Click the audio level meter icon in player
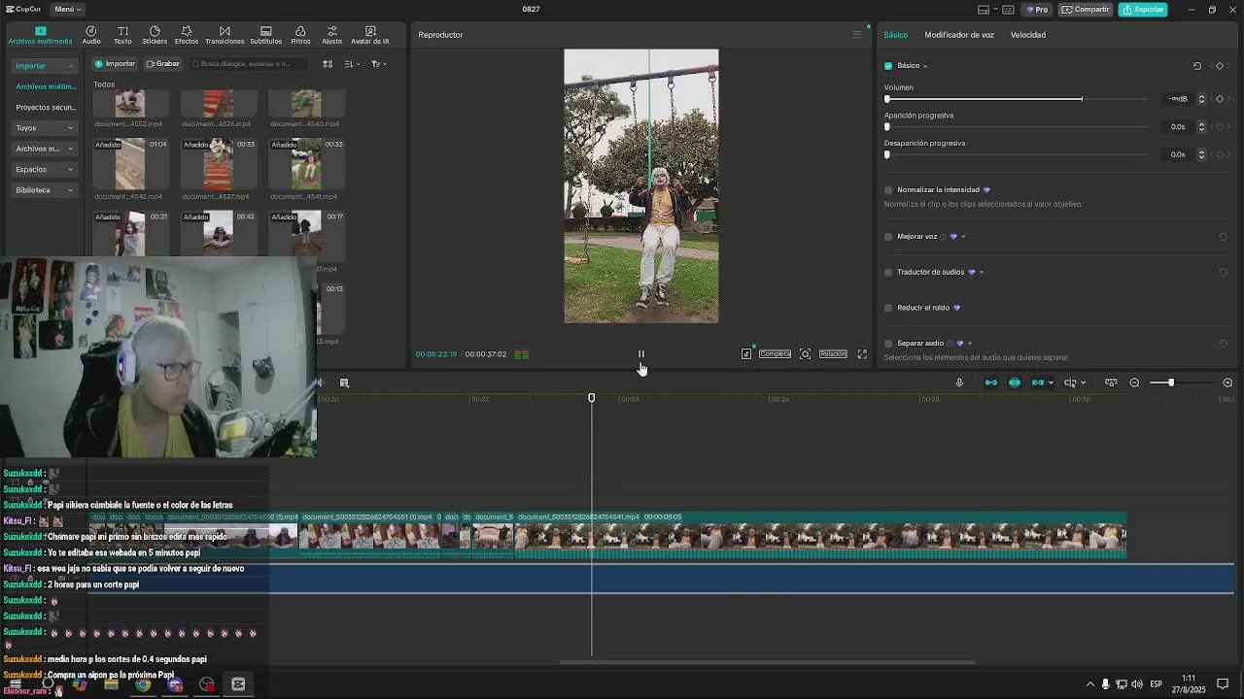1244x699 pixels. click(522, 354)
